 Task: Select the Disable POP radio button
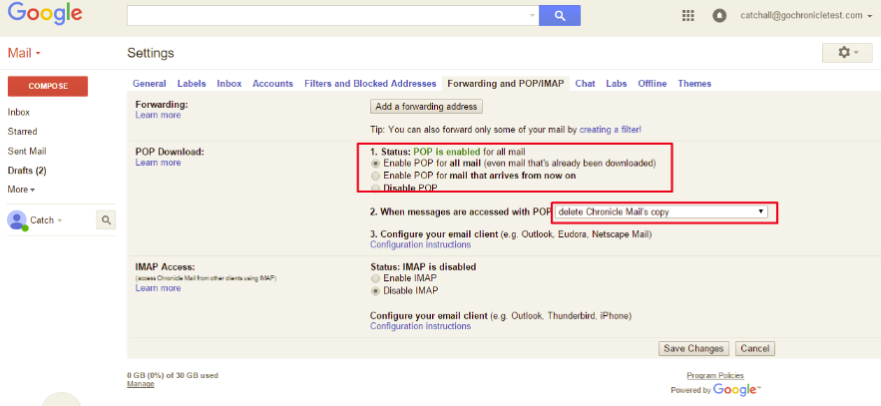coord(375,189)
